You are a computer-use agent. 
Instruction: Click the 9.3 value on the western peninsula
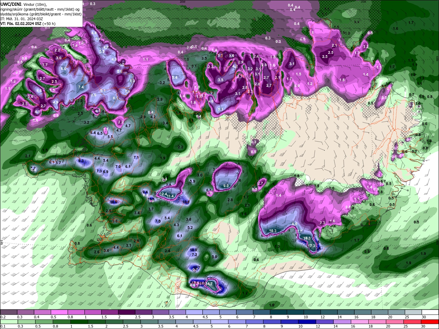click(x=81, y=160)
